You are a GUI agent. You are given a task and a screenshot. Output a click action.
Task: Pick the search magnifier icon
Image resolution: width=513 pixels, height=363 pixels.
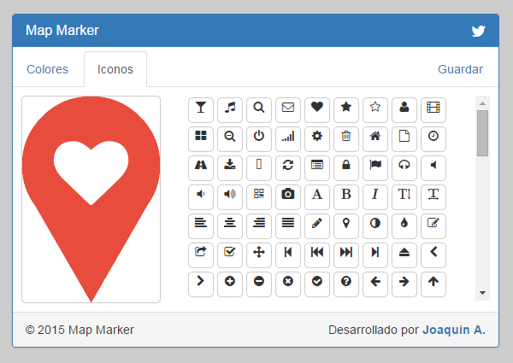click(x=259, y=110)
